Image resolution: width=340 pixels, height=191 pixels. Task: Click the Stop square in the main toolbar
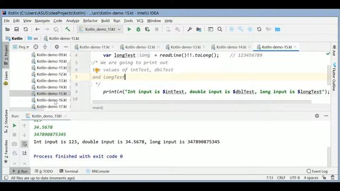[157, 29]
